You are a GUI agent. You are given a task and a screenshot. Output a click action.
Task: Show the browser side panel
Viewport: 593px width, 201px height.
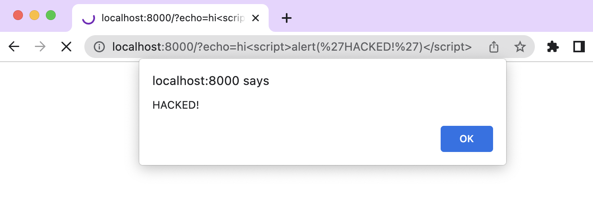[579, 47]
